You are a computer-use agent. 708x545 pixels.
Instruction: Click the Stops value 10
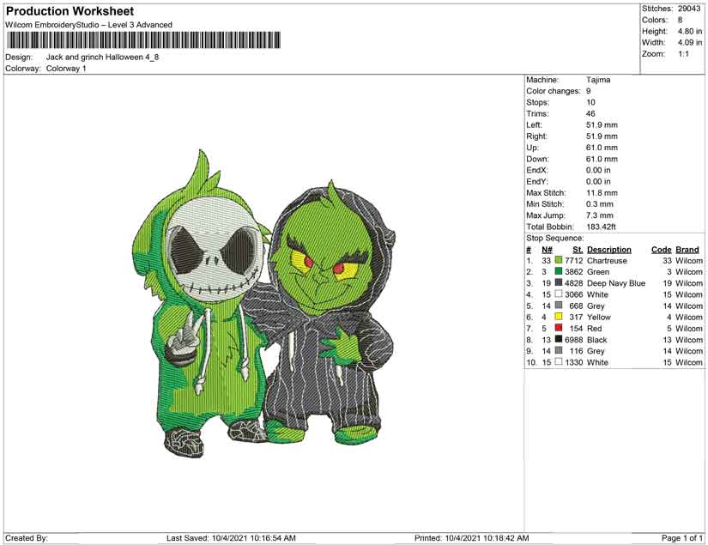click(x=590, y=102)
